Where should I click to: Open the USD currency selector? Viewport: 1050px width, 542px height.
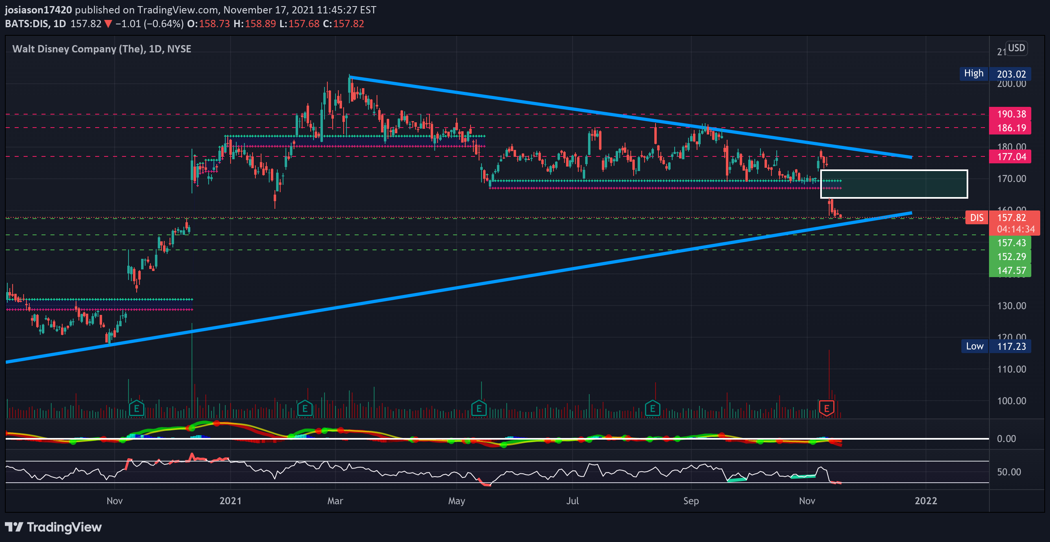coord(1016,48)
